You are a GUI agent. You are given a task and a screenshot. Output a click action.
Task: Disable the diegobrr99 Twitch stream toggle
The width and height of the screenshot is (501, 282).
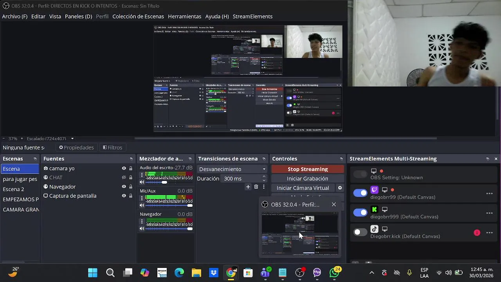pos(360,193)
